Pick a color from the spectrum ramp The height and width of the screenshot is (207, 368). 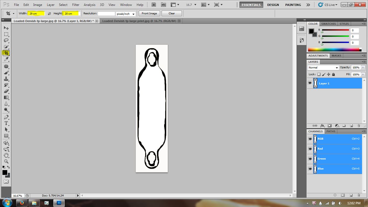334,49
